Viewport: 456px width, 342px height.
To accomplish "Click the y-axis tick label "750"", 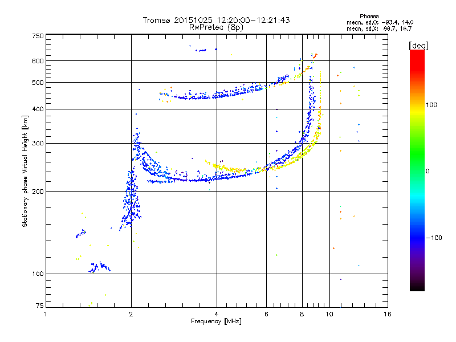I will 38,36.
